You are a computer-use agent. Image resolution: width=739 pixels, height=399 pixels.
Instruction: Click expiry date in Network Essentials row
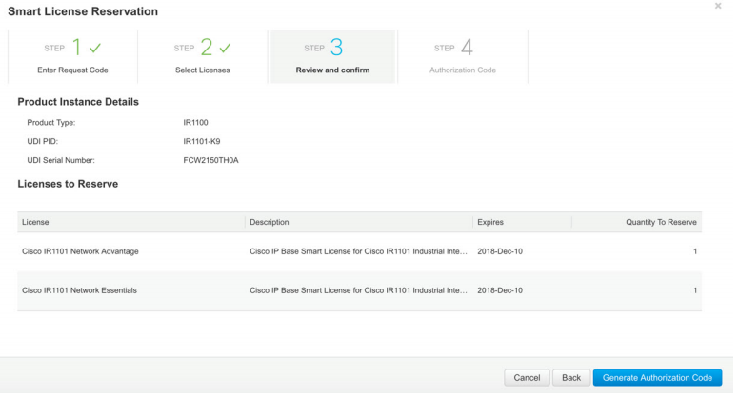pos(500,290)
